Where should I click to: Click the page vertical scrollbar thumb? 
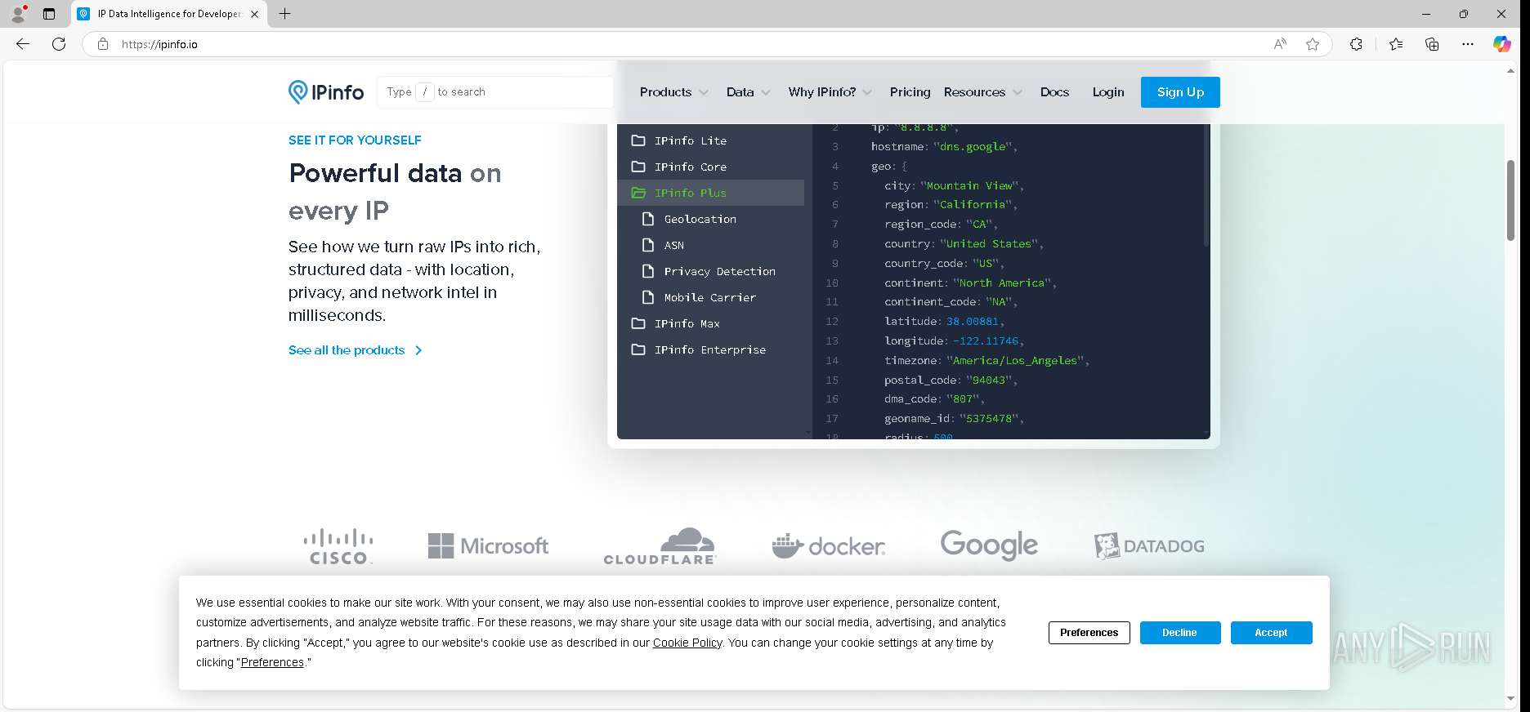(1510, 200)
